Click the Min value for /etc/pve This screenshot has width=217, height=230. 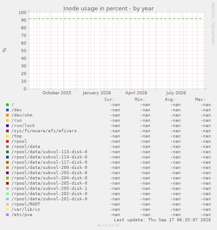145,215
